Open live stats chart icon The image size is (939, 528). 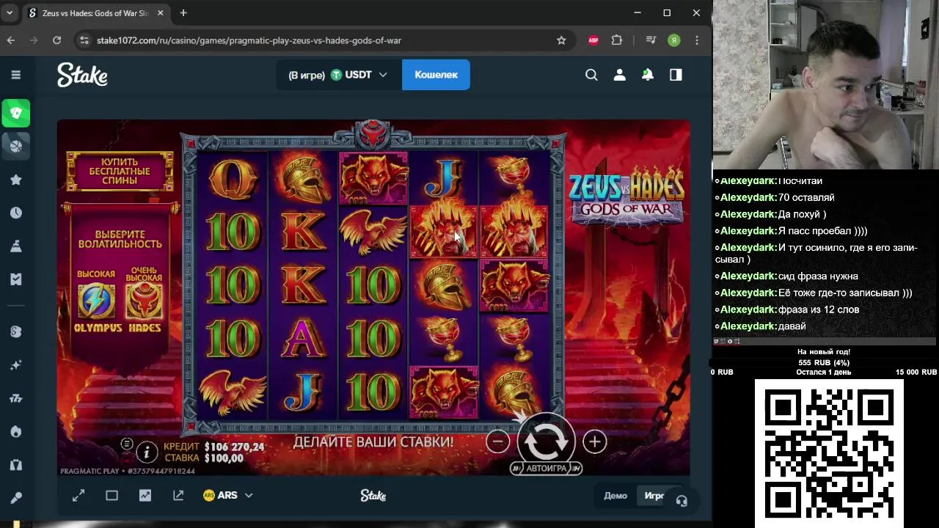click(145, 496)
